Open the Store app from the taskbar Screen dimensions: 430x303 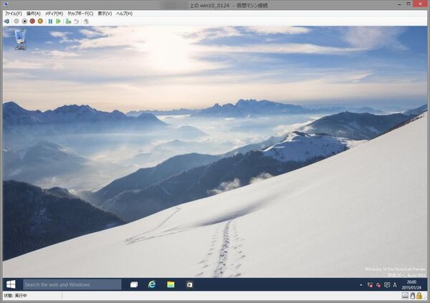point(189,284)
